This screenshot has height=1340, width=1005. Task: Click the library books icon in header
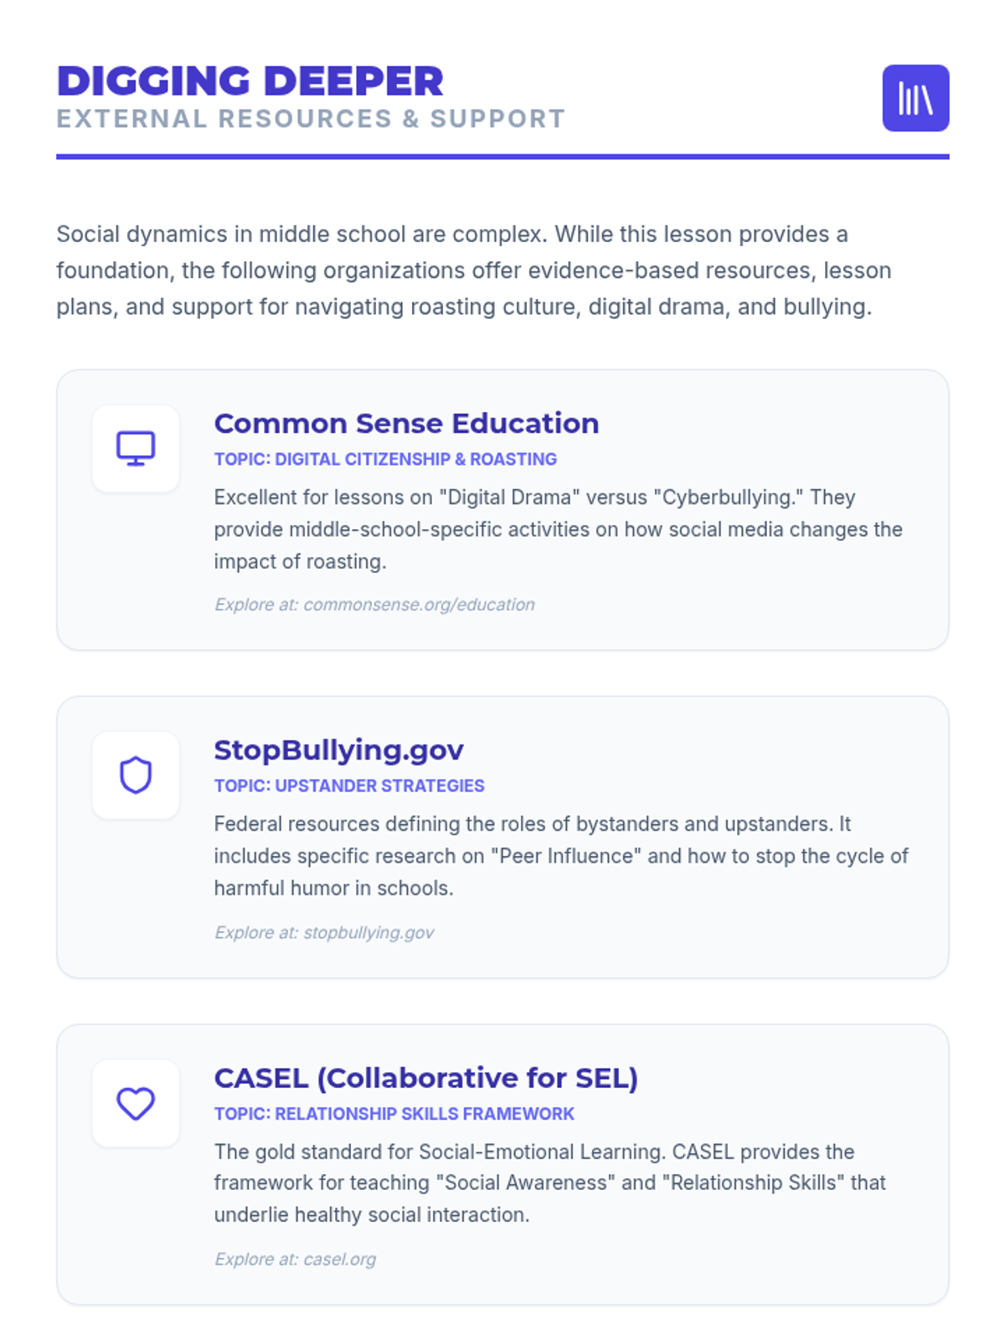[915, 98]
